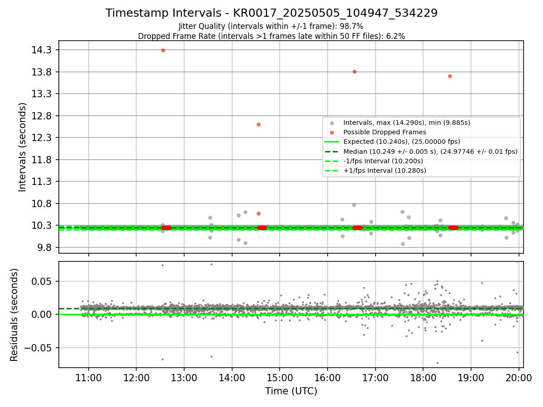Viewport: 543px width, 407px height.
Task: Select the red outlier point near 13.7 seconds
Action: click(x=450, y=76)
